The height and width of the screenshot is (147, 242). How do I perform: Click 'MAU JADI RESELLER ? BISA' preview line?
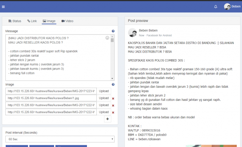[x=147, y=47]
